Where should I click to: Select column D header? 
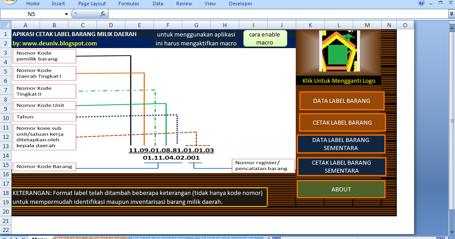tap(111, 25)
